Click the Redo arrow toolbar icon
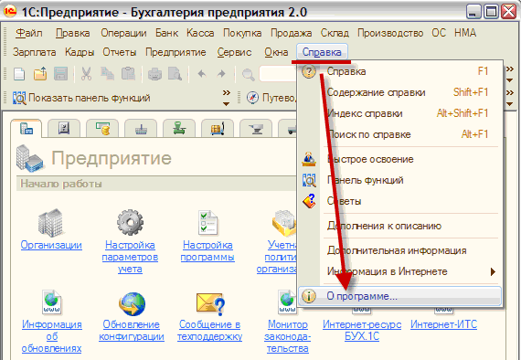 [x=221, y=74]
